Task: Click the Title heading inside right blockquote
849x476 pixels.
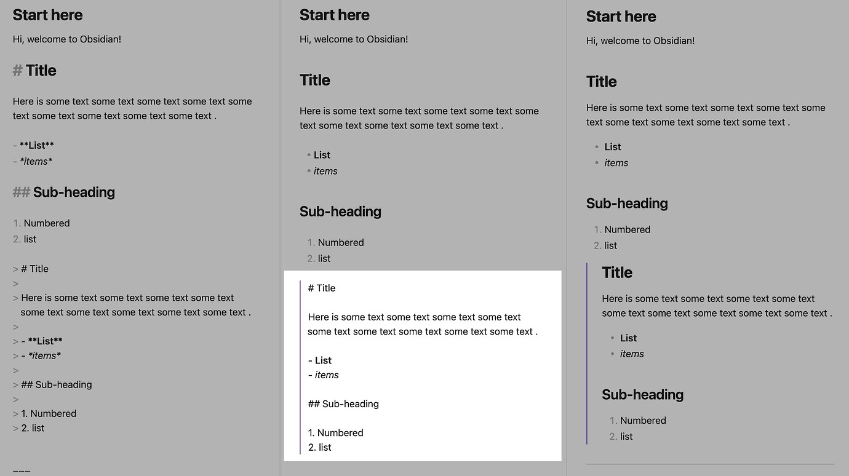Action: [x=616, y=272]
